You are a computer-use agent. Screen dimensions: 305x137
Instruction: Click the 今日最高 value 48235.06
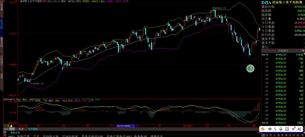coord(300,27)
